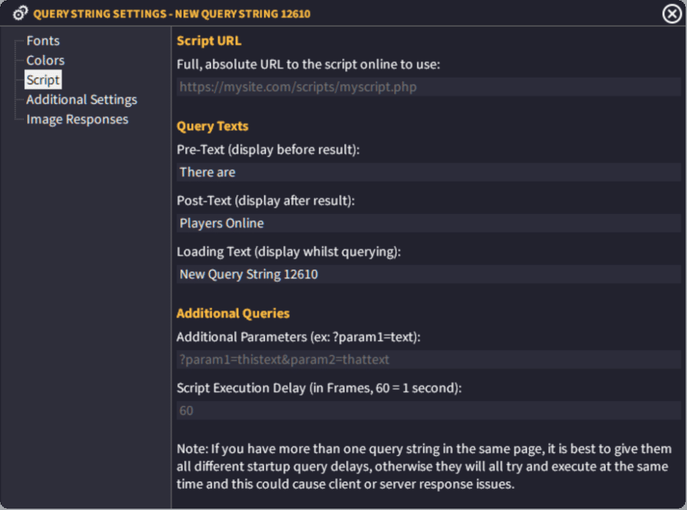Click the 'Pre-Text (display before result):' label
This screenshot has height=510, width=687.
(268, 149)
